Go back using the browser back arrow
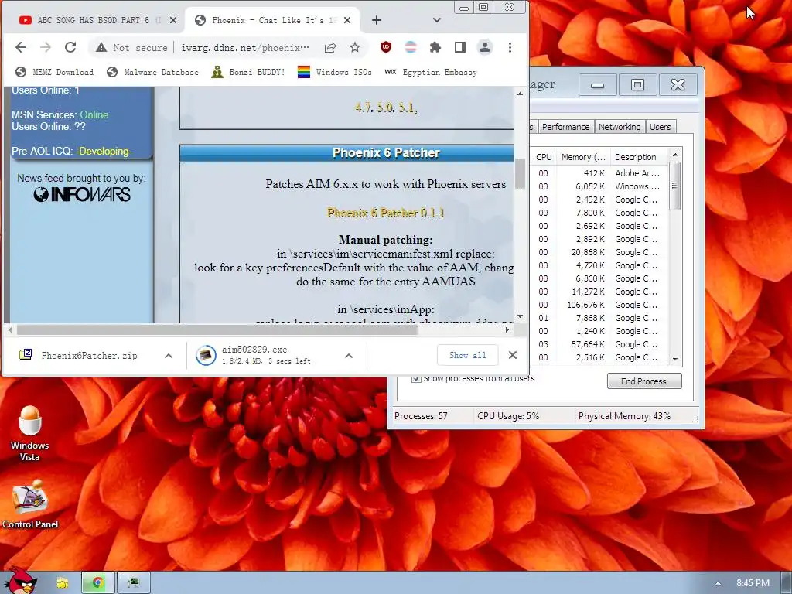The image size is (792, 594). (x=21, y=47)
